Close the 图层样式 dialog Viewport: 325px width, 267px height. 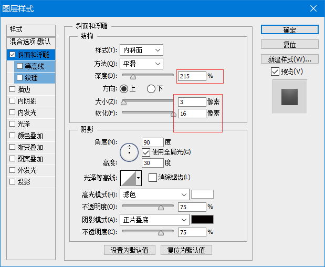point(313,8)
